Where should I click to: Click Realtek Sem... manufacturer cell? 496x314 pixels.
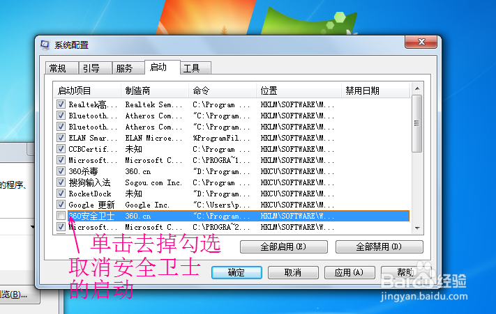(x=153, y=104)
